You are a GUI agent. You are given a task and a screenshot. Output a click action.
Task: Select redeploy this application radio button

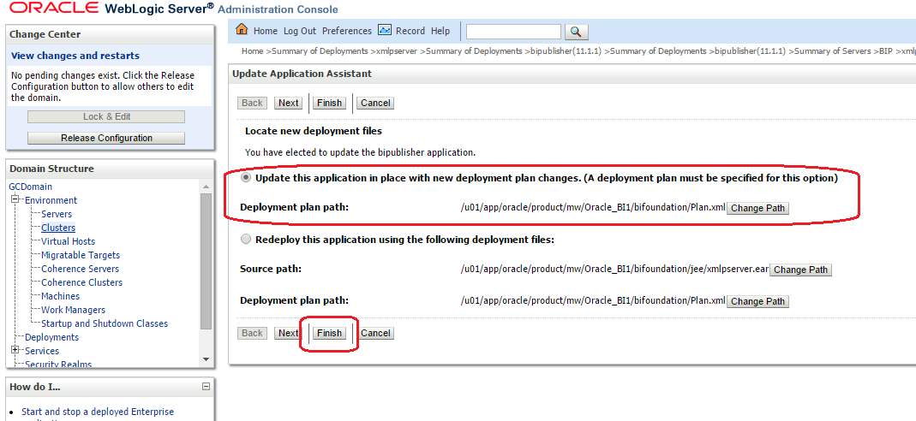tap(246, 240)
